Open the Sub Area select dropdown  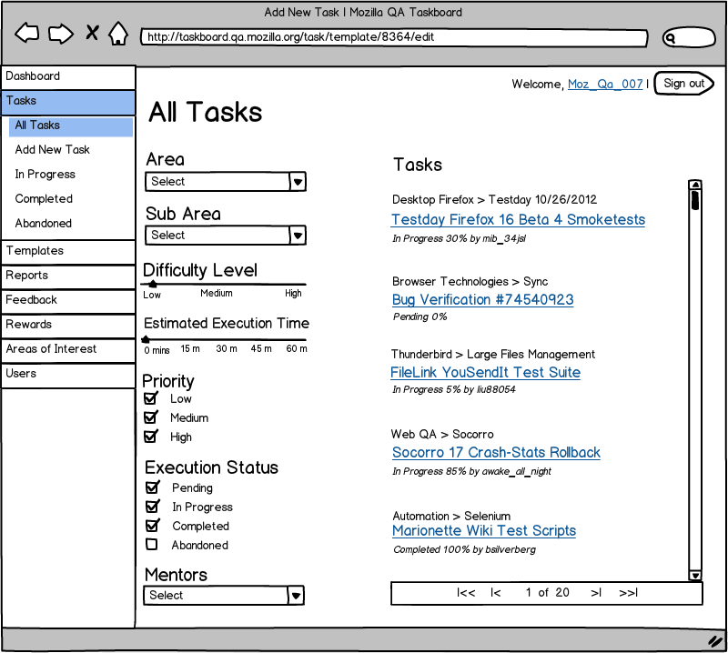226,236
